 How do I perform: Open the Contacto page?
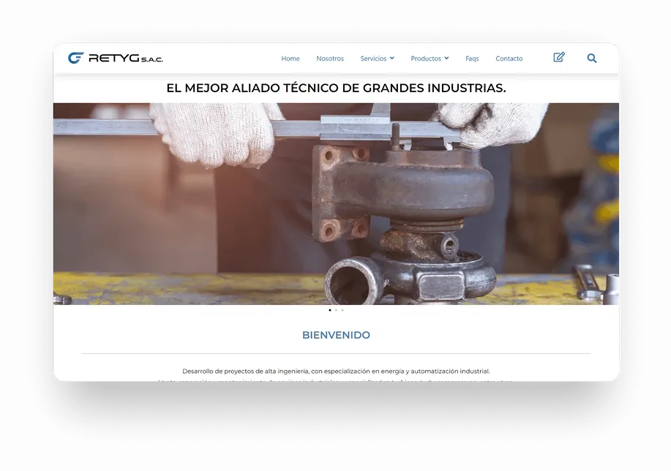509,59
